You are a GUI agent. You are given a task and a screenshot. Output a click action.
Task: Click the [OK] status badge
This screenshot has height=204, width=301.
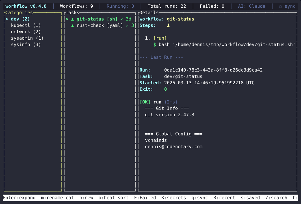145,102
